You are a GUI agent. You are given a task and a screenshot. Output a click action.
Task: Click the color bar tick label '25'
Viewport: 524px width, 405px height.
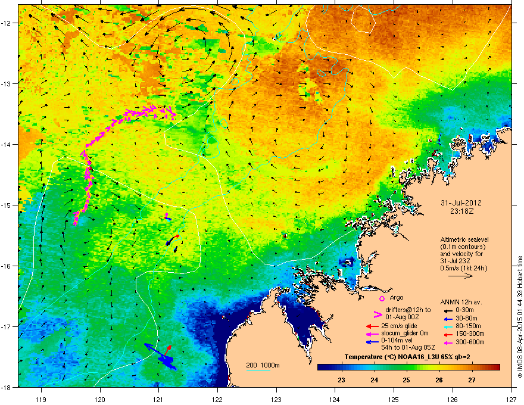click(x=406, y=380)
